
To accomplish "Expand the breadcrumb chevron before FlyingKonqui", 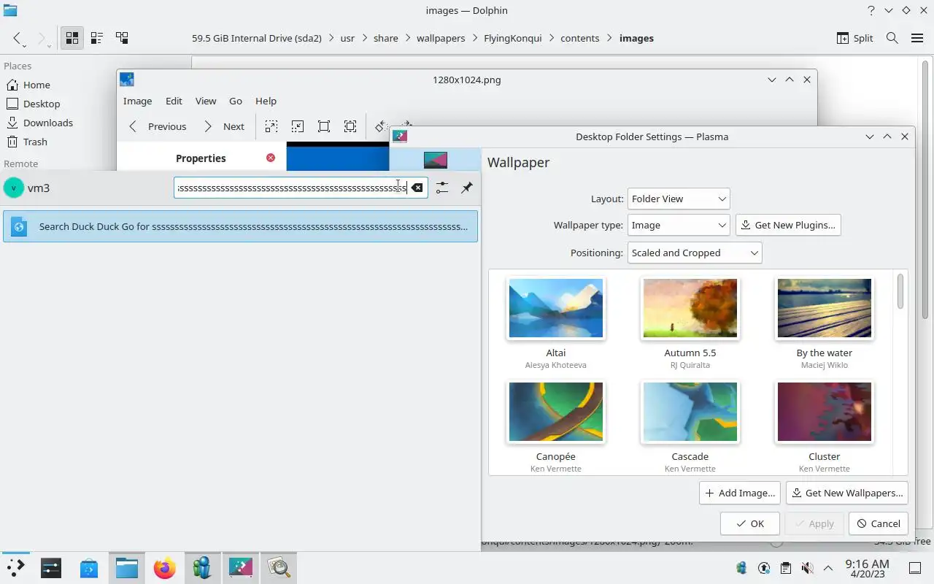I will (x=474, y=38).
